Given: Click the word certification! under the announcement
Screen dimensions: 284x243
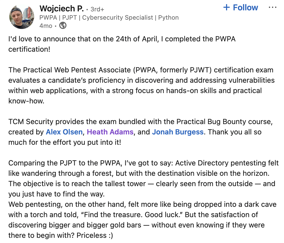Looking at the screenshot, I should point(29,49).
